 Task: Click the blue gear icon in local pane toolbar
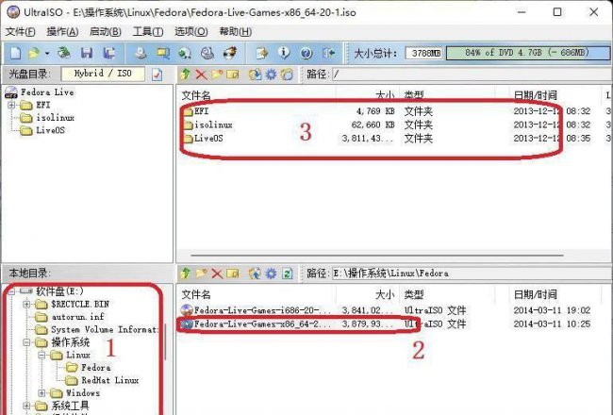click(x=271, y=273)
